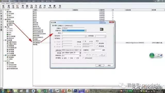This screenshot has height=93, width=165.
Task: Click the 变量类型 column header
Action: click(105, 10)
